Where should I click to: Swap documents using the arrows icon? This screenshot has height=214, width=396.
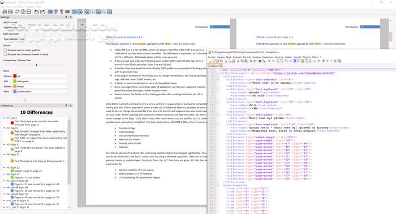coord(17,12)
